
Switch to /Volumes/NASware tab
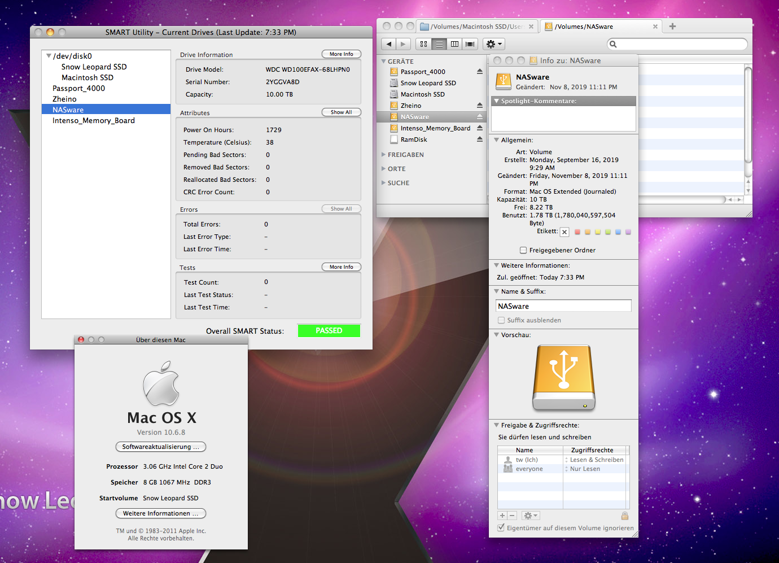[x=601, y=27]
